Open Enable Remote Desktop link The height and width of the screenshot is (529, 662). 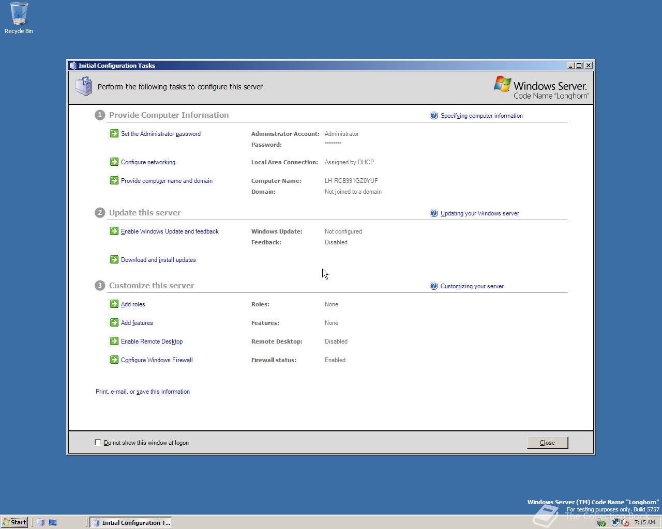coord(152,341)
